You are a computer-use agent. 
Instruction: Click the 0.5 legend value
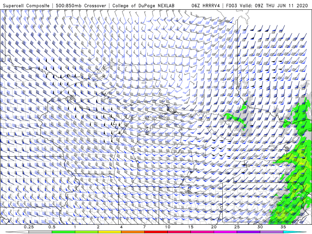52,227
